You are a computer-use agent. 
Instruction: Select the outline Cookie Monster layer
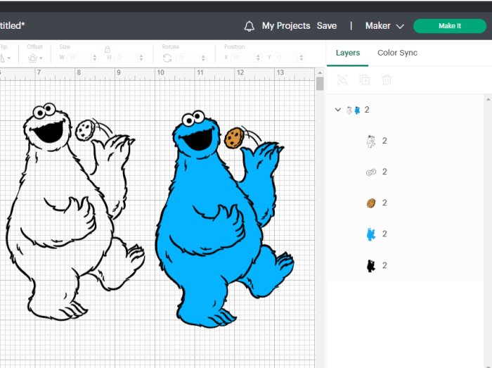pos(371,141)
